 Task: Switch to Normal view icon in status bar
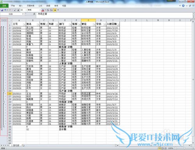point(160,148)
